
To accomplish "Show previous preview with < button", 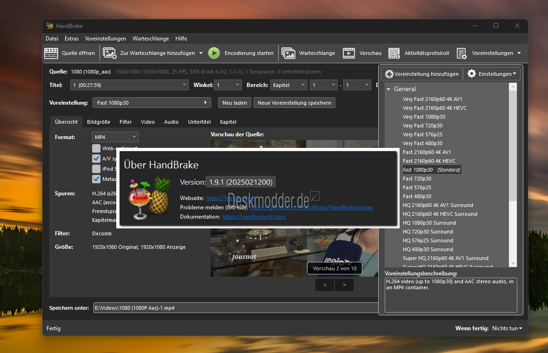I will [325, 285].
